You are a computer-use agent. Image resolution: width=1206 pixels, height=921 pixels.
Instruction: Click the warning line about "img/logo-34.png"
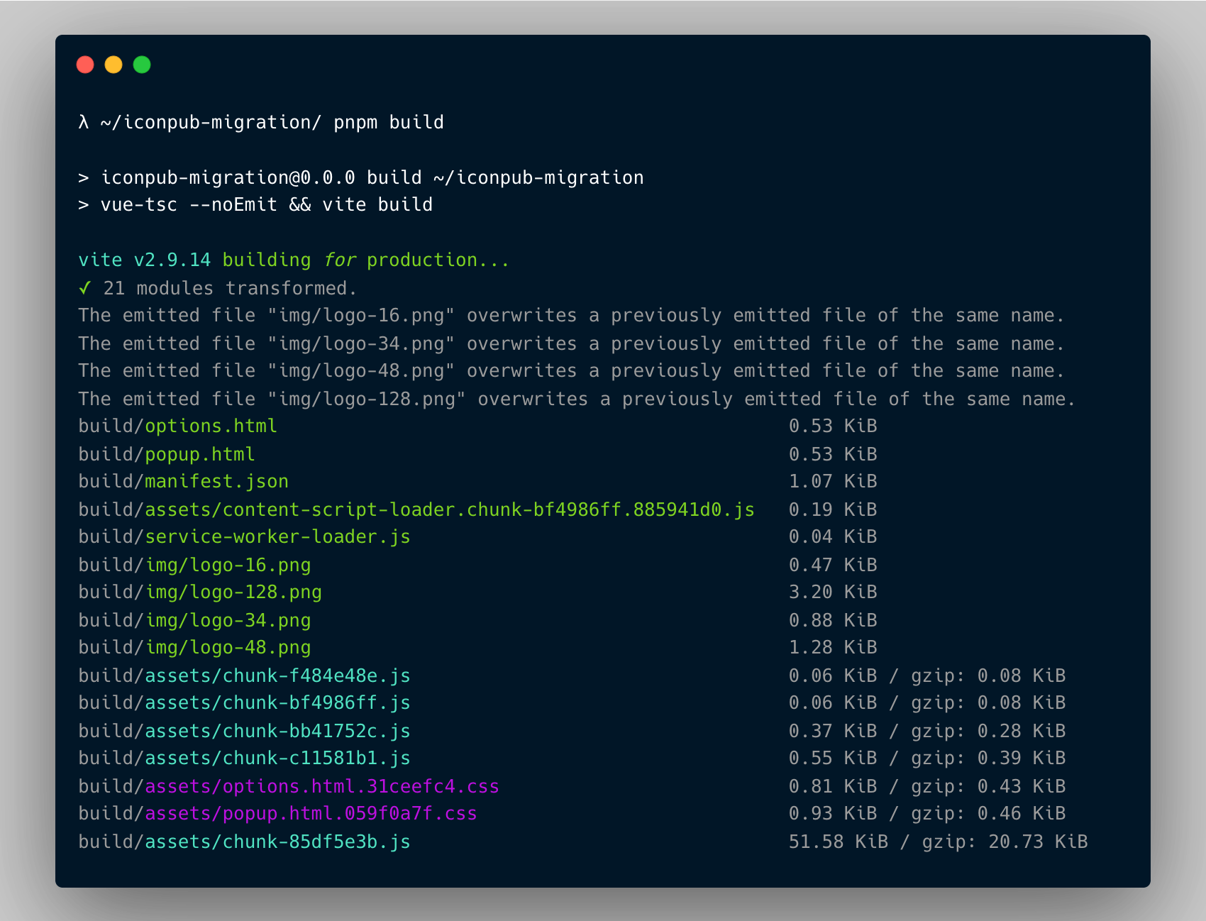coord(572,343)
